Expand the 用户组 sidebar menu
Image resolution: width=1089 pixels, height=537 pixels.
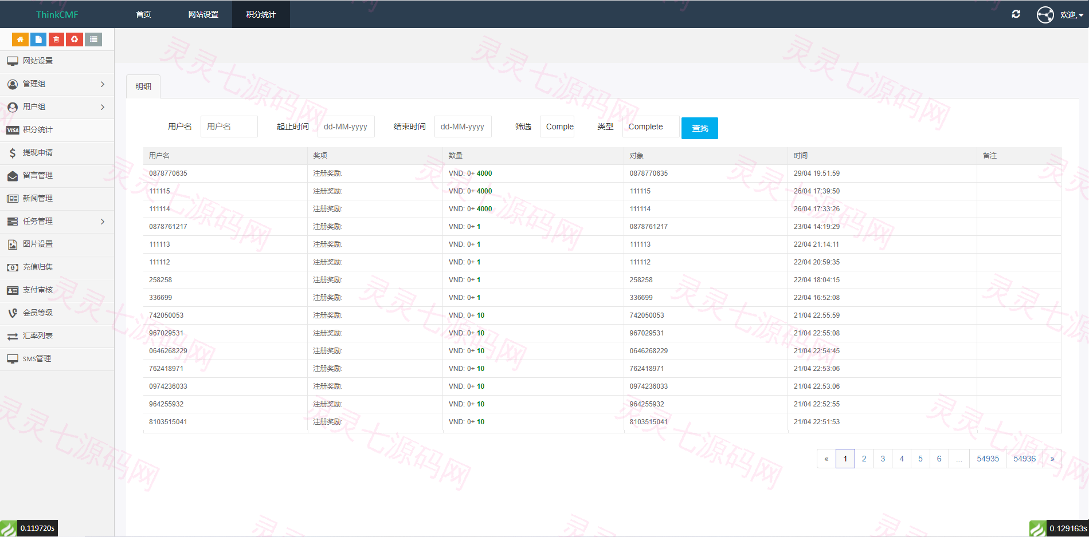click(57, 107)
